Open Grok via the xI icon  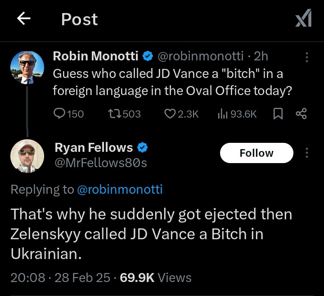tap(303, 19)
